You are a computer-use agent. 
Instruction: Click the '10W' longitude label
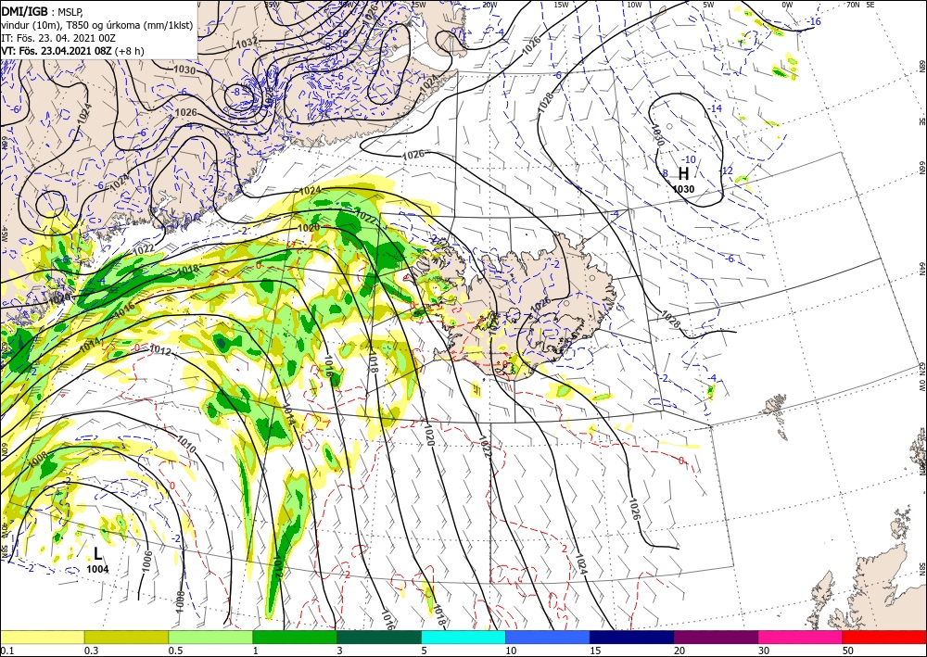(634, 5)
